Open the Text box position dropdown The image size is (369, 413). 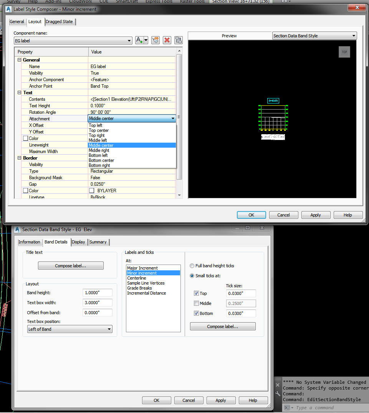pos(109,329)
